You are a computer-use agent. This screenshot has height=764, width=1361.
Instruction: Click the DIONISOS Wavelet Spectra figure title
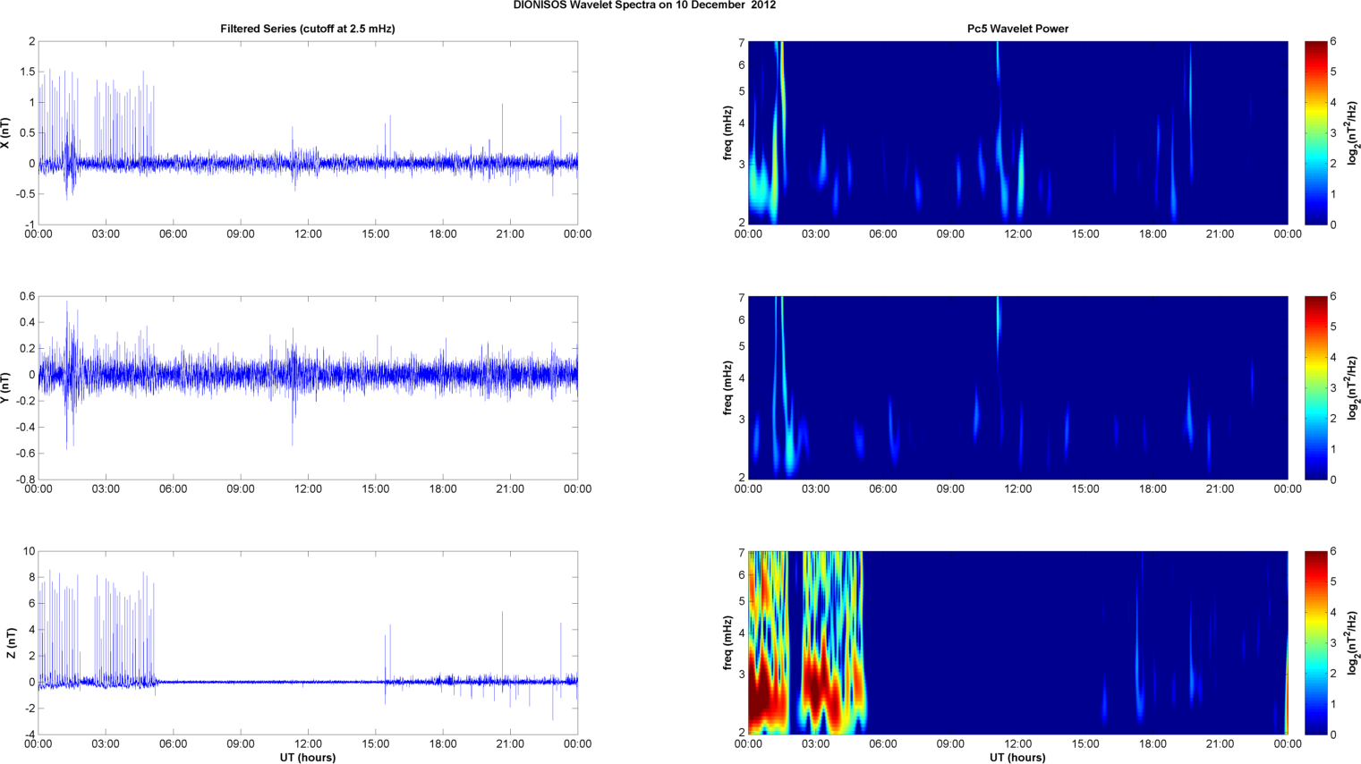tap(644, 5)
